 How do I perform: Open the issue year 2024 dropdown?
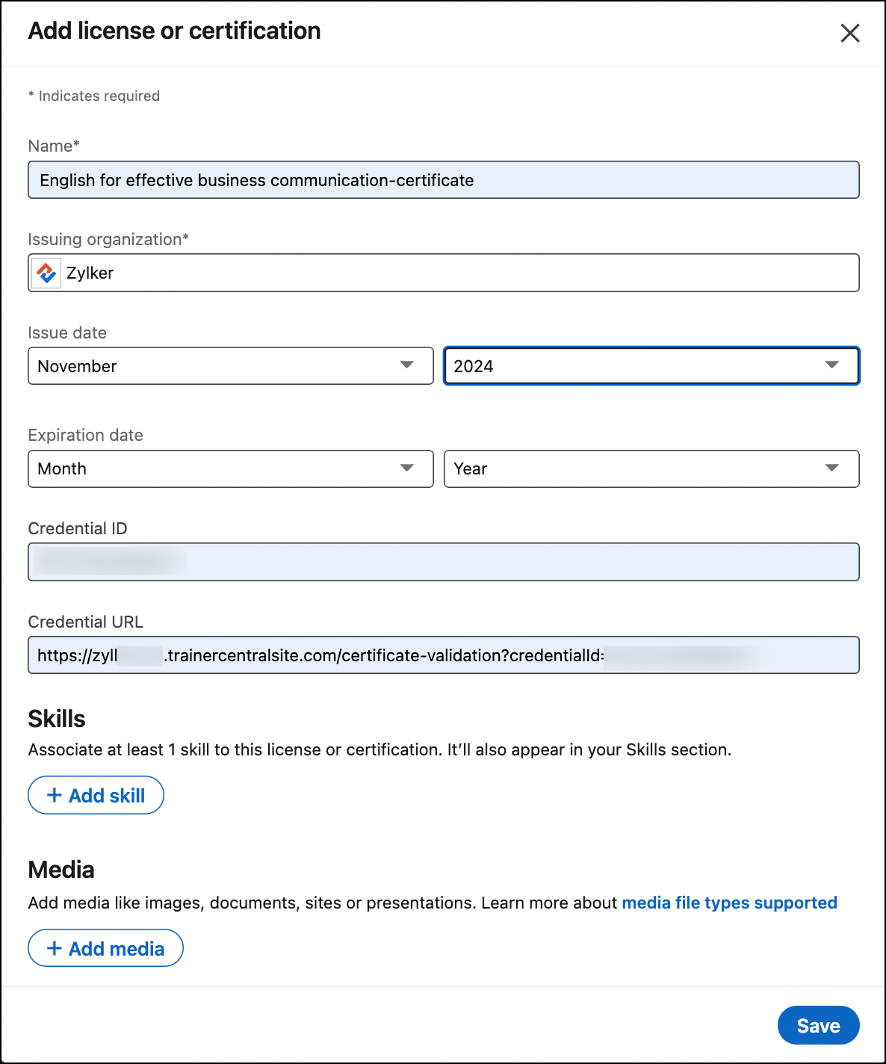[651, 366]
